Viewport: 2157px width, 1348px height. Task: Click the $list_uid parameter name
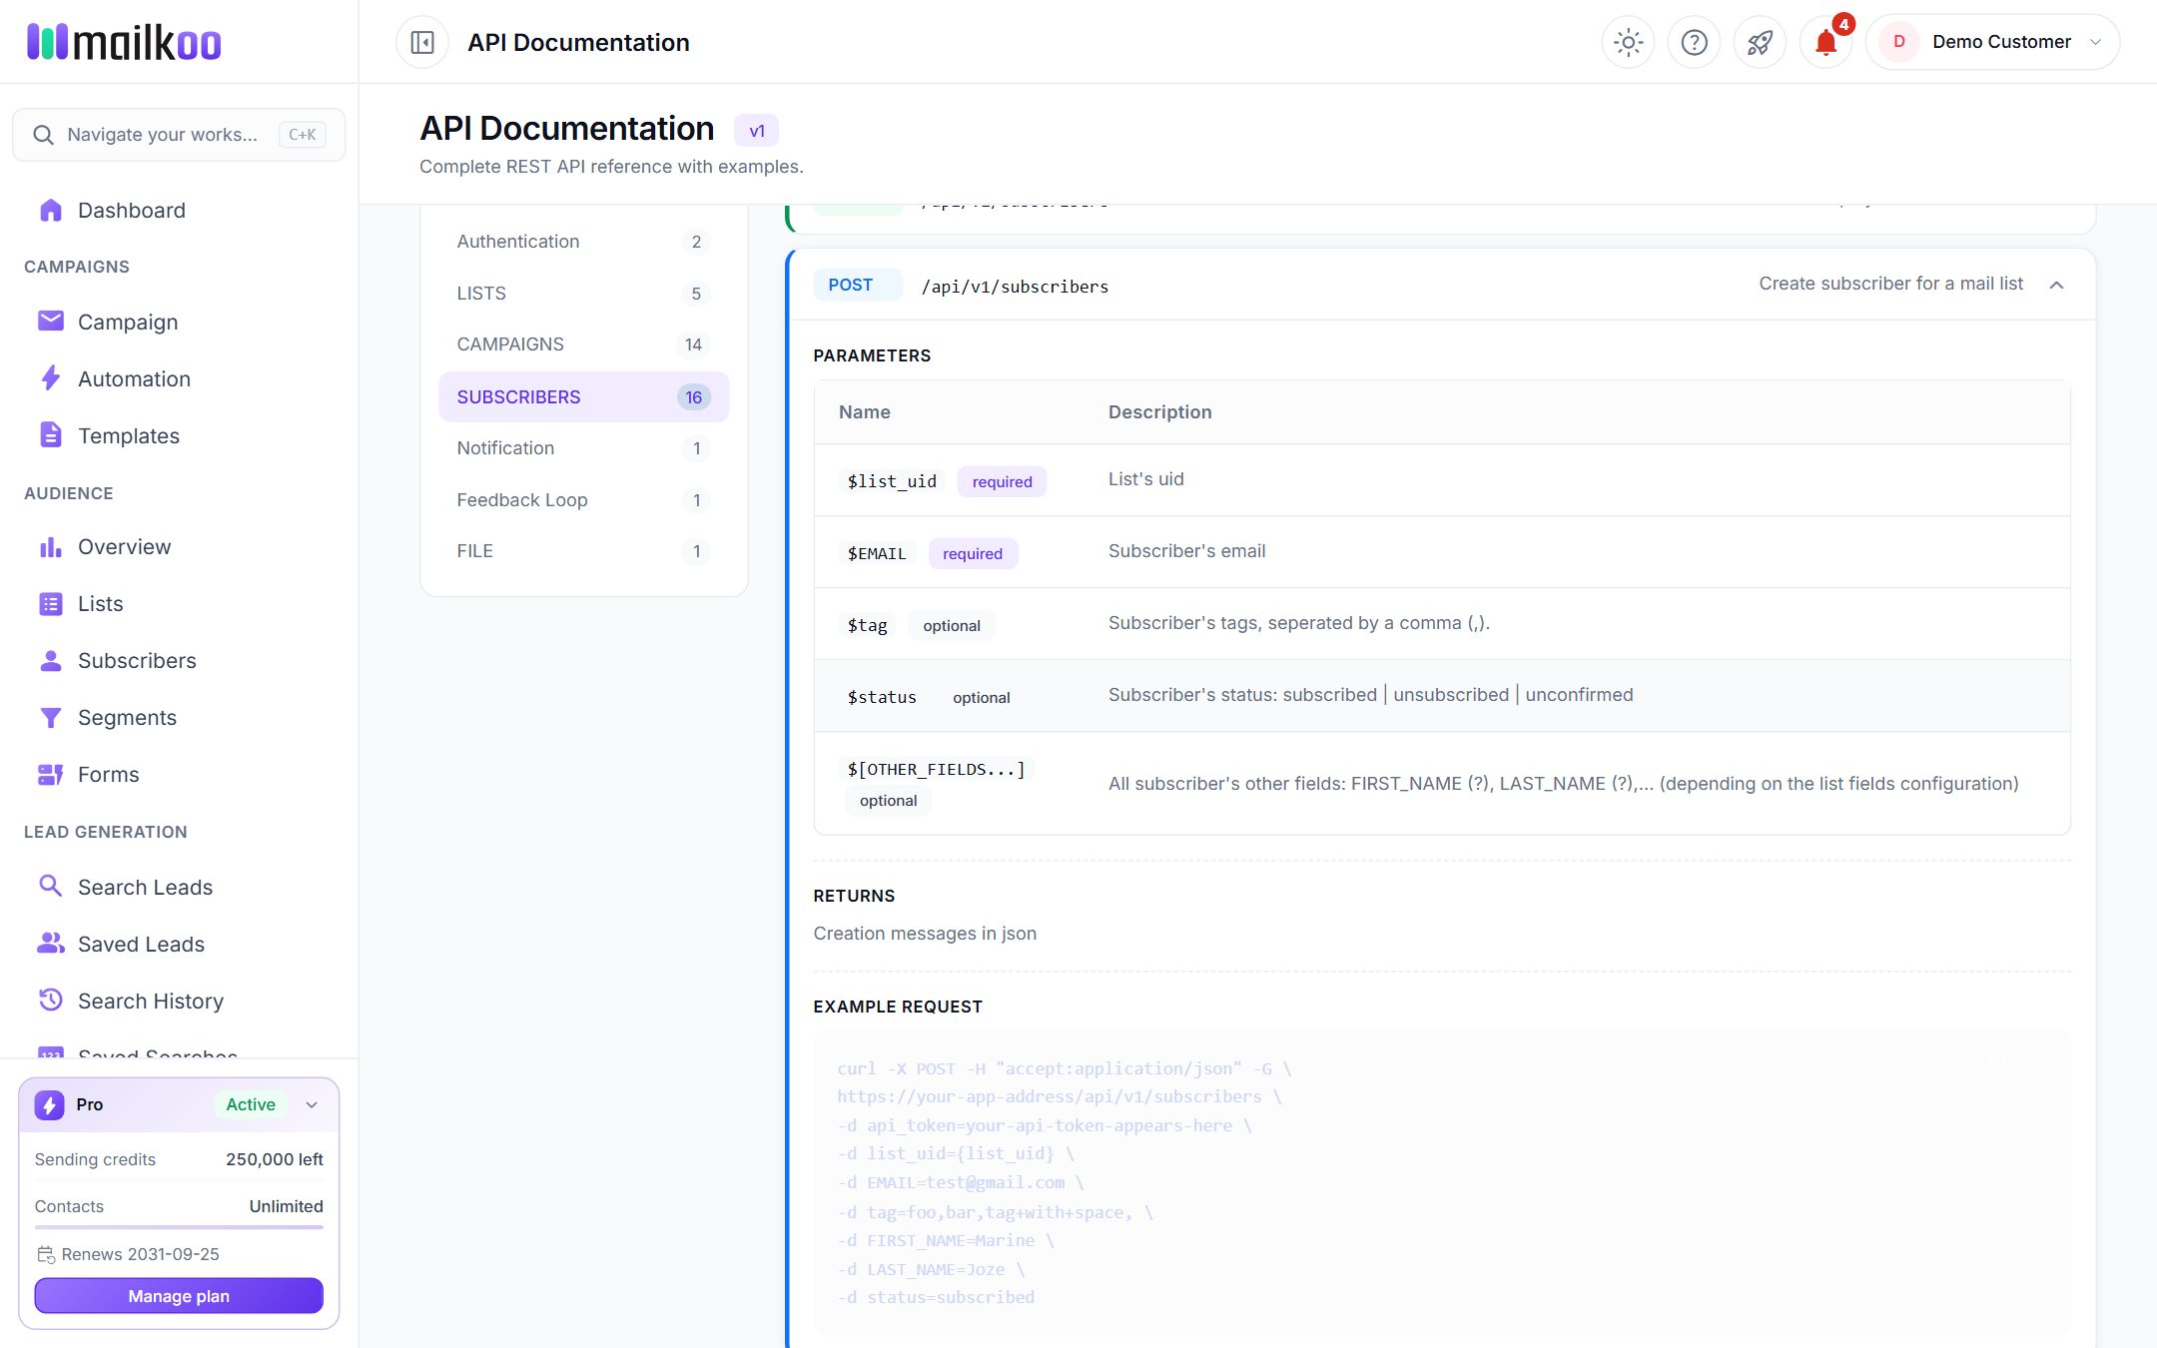pyautogui.click(x=892, y=481)
